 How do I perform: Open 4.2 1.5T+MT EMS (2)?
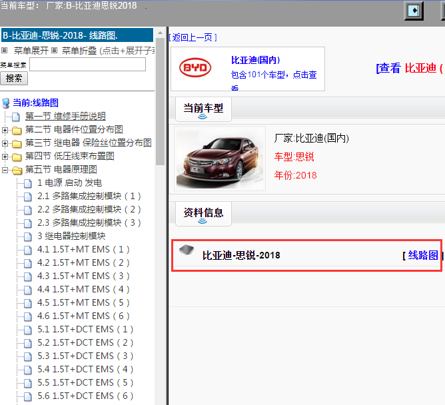click(83, 262)
